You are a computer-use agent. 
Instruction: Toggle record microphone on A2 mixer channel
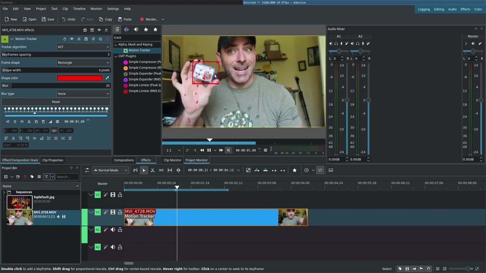coord(363,43)
